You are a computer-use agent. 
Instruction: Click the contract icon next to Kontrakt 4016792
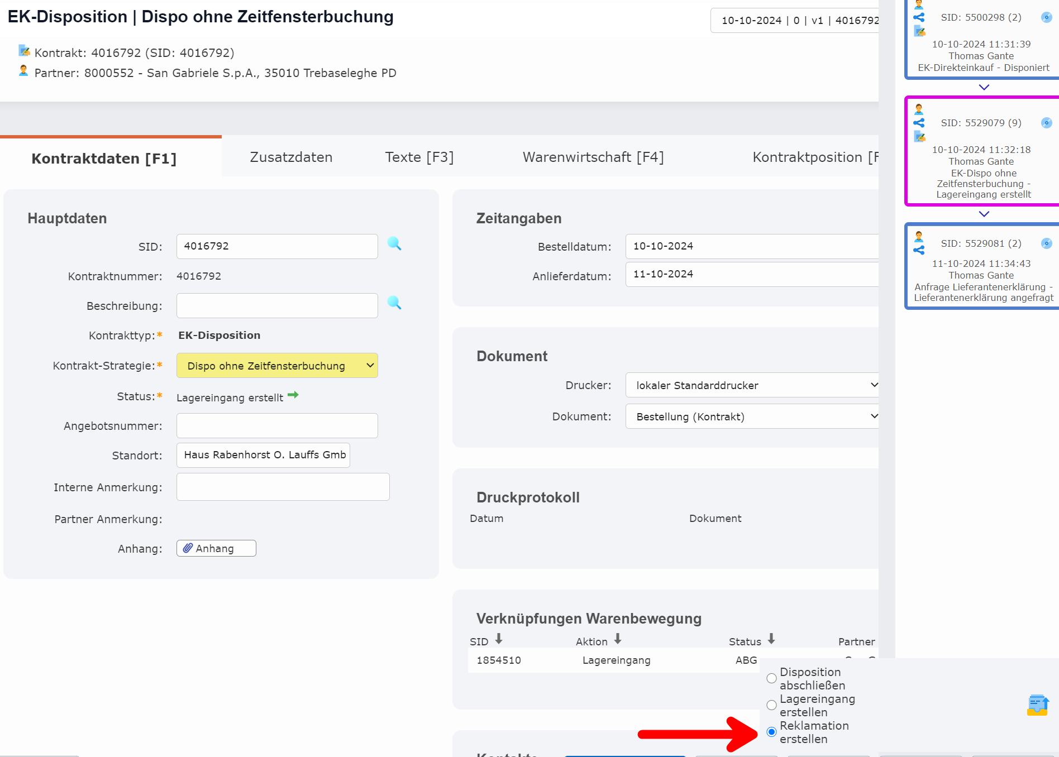pyautogui.click(x=23, y=50)
